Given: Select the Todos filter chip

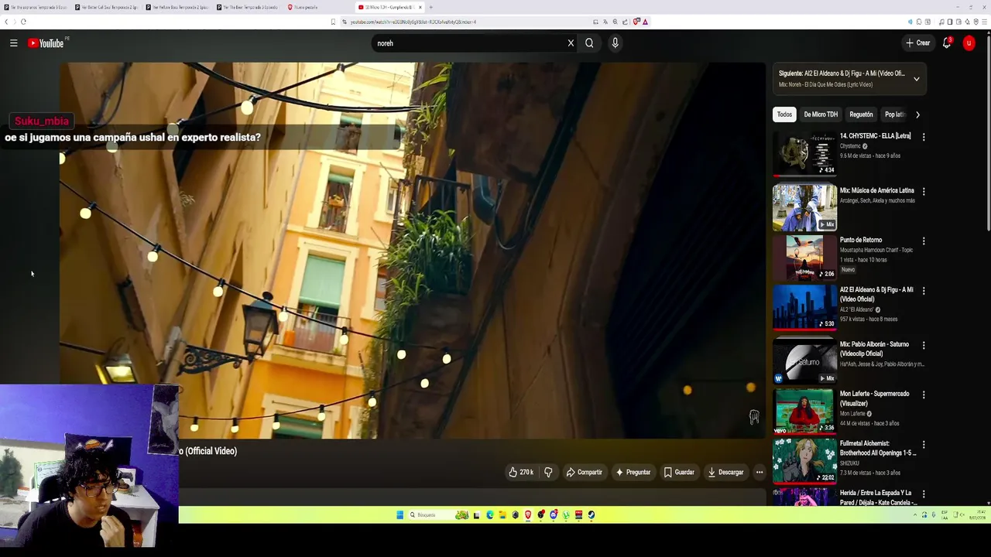Looking at the screenshot, I should click(x=784, y=114).
